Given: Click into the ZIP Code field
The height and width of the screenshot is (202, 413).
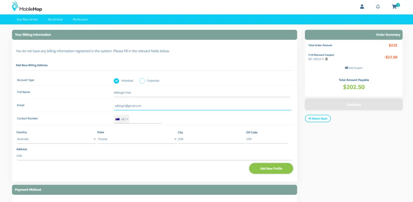Looking at the screenshot, I should [267, 139].
